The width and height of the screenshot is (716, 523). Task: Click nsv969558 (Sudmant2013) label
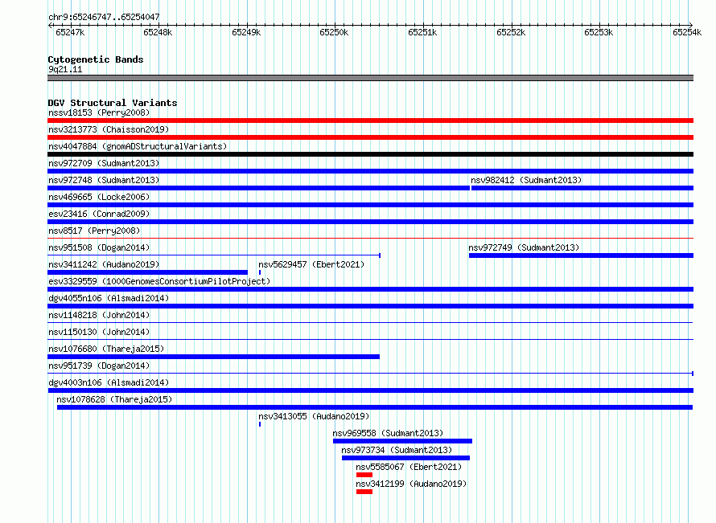click(388, 433)
